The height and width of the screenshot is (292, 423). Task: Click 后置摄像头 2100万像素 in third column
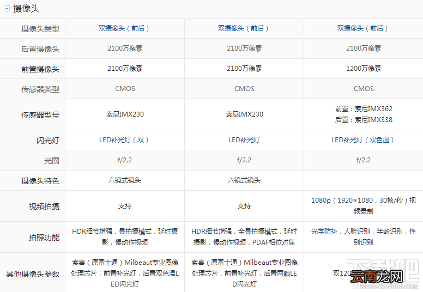coord(364,48)
